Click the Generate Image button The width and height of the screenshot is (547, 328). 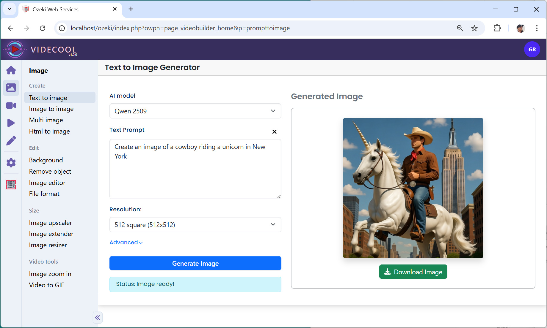point(195,263)
